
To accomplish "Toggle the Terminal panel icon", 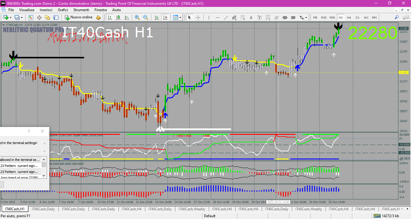I will pyautogui.click(x=56, y=17).
